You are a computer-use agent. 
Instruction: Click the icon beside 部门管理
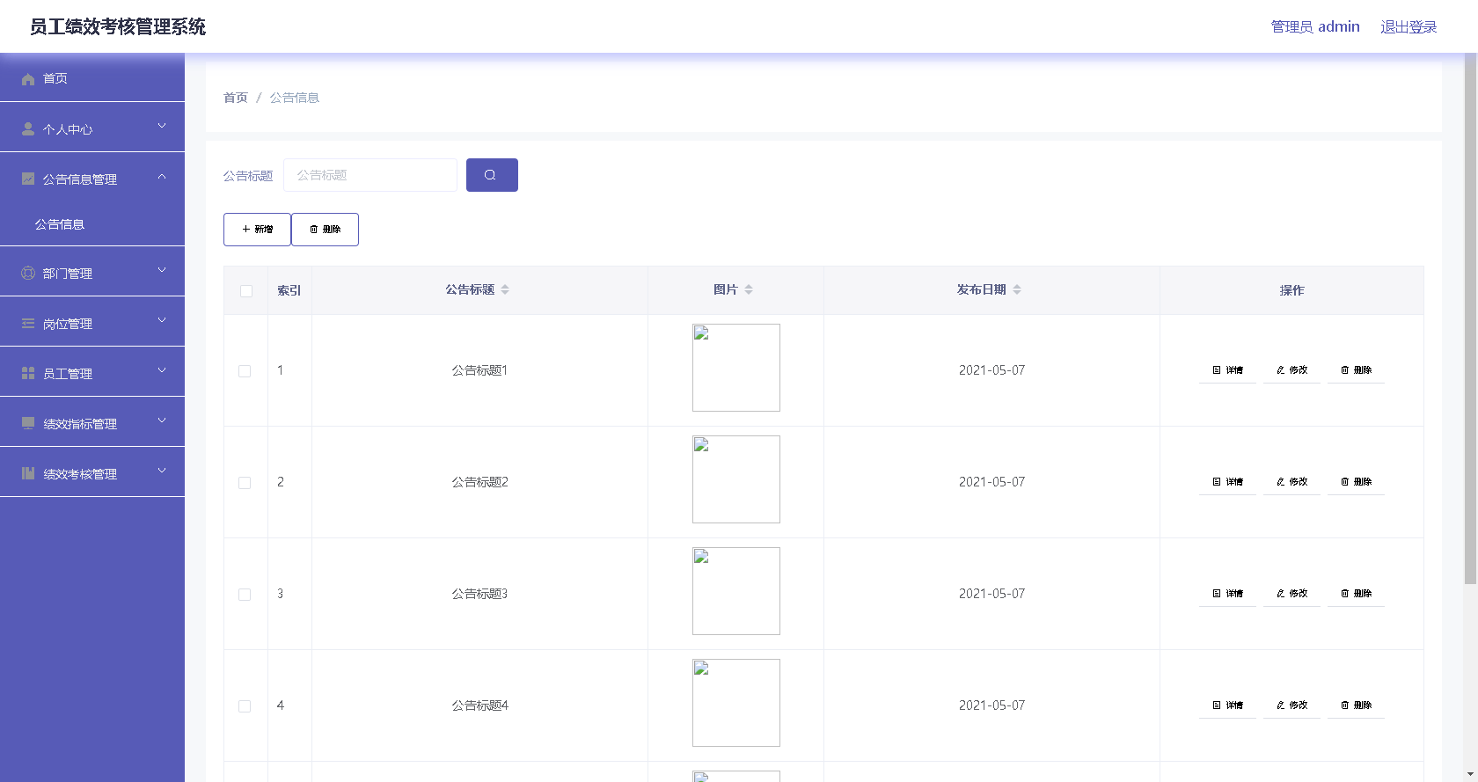click(x=28, y=274)
